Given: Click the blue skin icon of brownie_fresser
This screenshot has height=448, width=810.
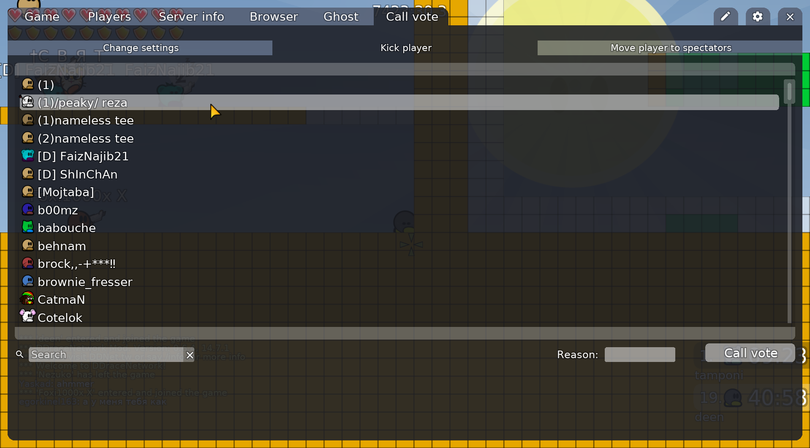Looking at the screenshot, I should pyautogui.click(x=28, y=281).
